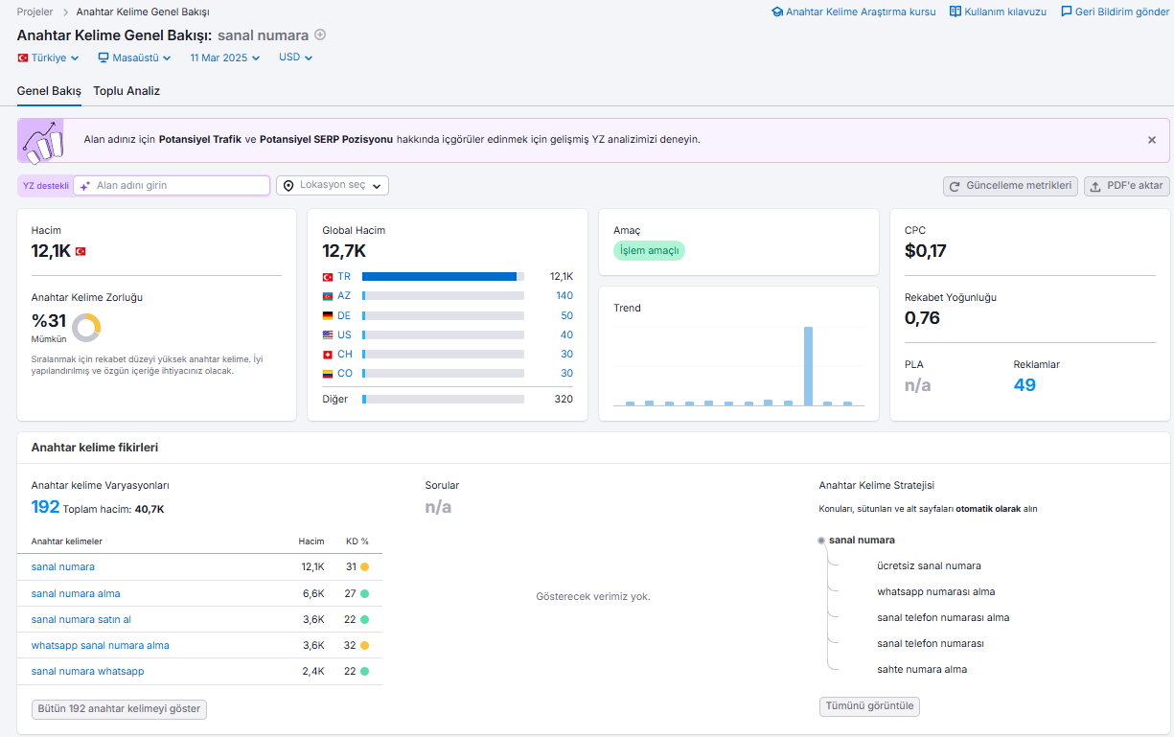This screenshot has height=737, width=1174.
Task: Click the Turkey flag next to volume
Action: click(81, 251)
